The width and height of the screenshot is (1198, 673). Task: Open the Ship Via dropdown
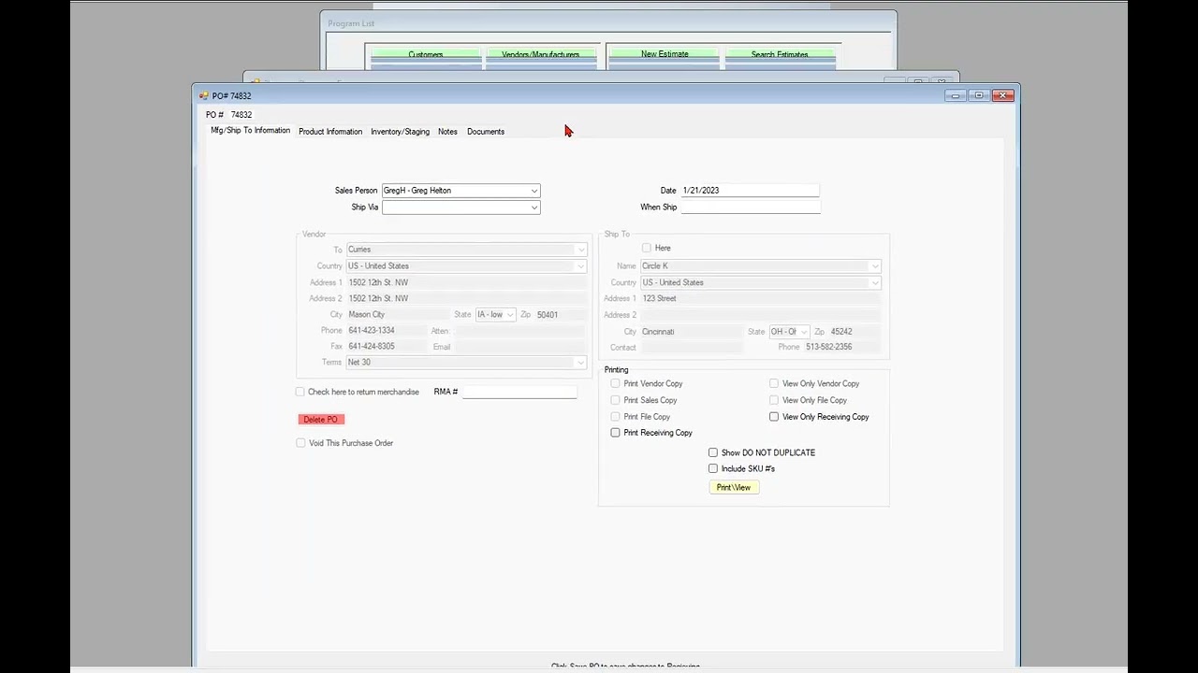(533, 208)
